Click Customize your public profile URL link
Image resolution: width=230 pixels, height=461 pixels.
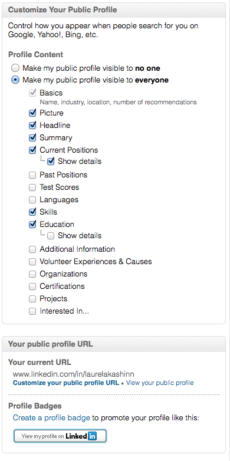(x=66, y=383)
